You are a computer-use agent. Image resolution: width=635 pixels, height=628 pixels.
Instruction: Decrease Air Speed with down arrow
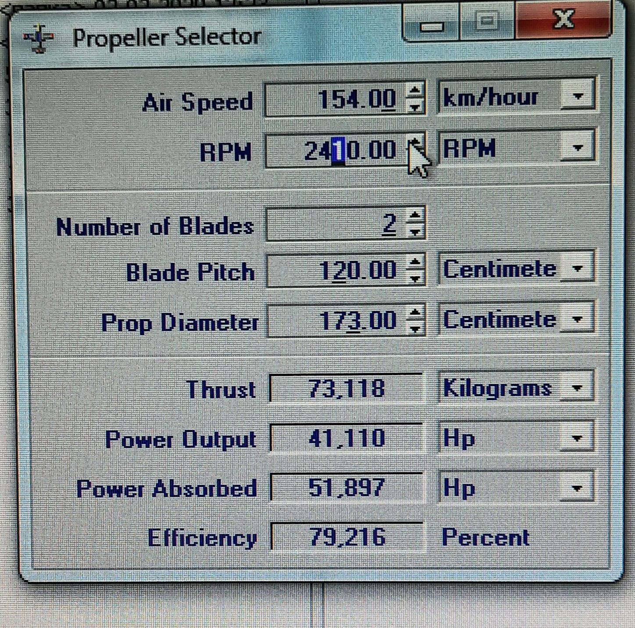pos(415,106)
